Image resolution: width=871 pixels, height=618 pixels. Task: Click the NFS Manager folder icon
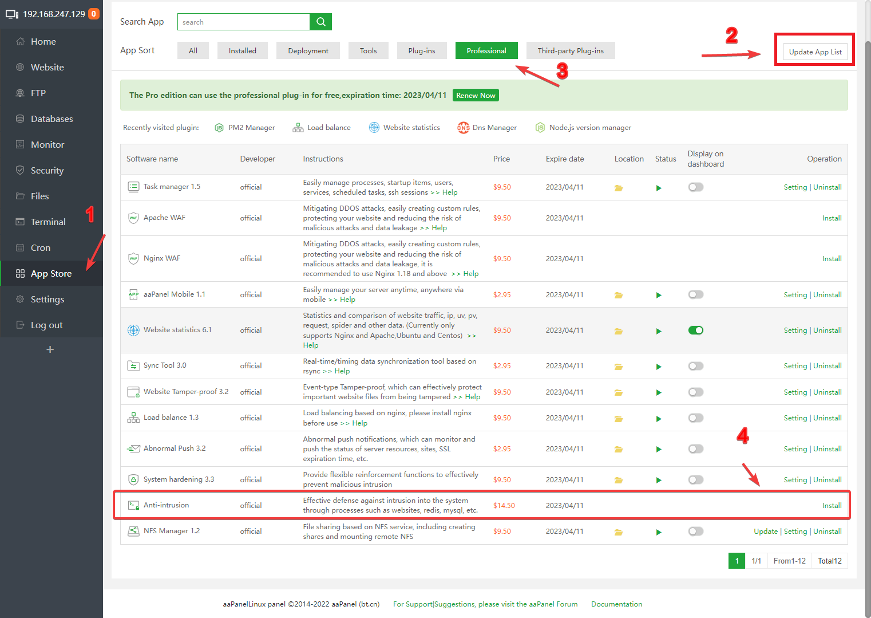[619, 532]
